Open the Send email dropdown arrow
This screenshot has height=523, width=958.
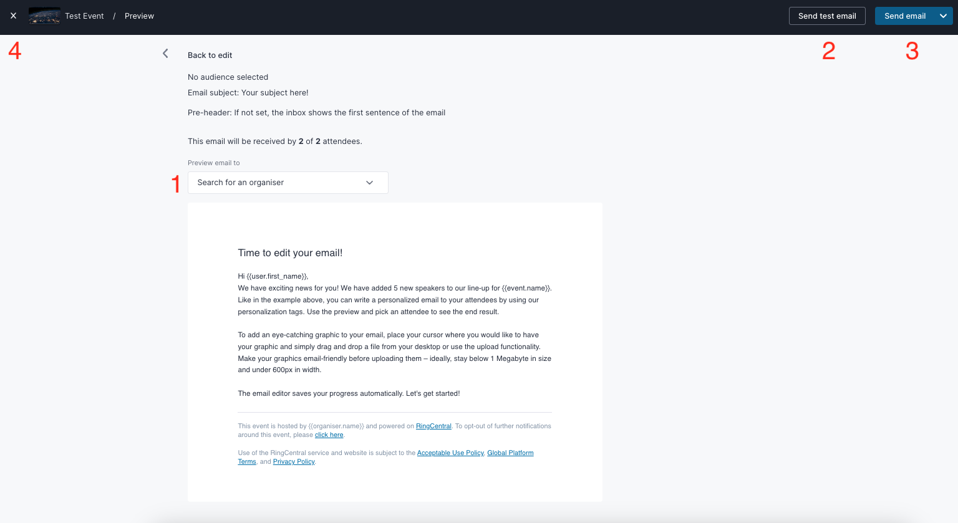pyautogui.click(x=943, y=16)
